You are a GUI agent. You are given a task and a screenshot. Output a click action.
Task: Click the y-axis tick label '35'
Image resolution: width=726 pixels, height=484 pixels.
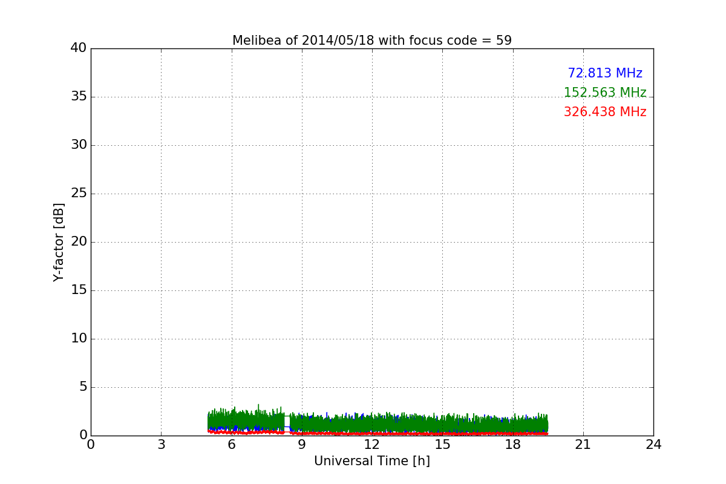coord(79,97)
